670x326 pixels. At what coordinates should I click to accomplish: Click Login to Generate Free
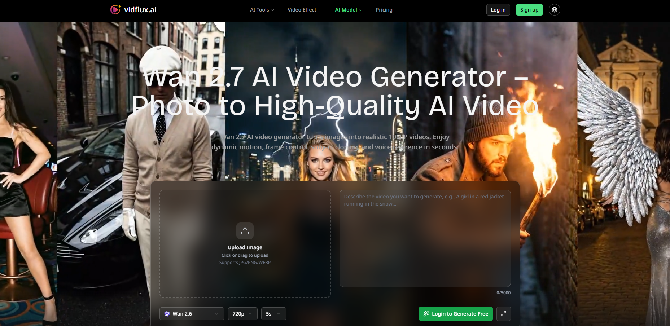point(455,314)
